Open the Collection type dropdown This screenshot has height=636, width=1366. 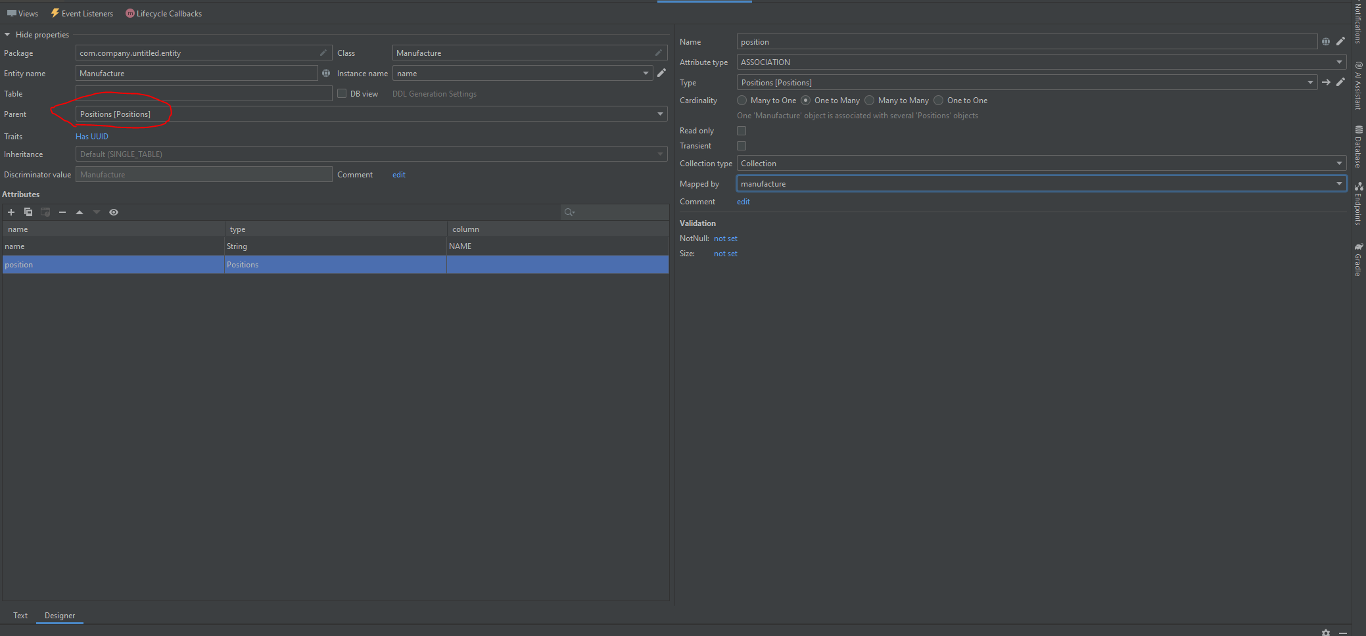1339,163
